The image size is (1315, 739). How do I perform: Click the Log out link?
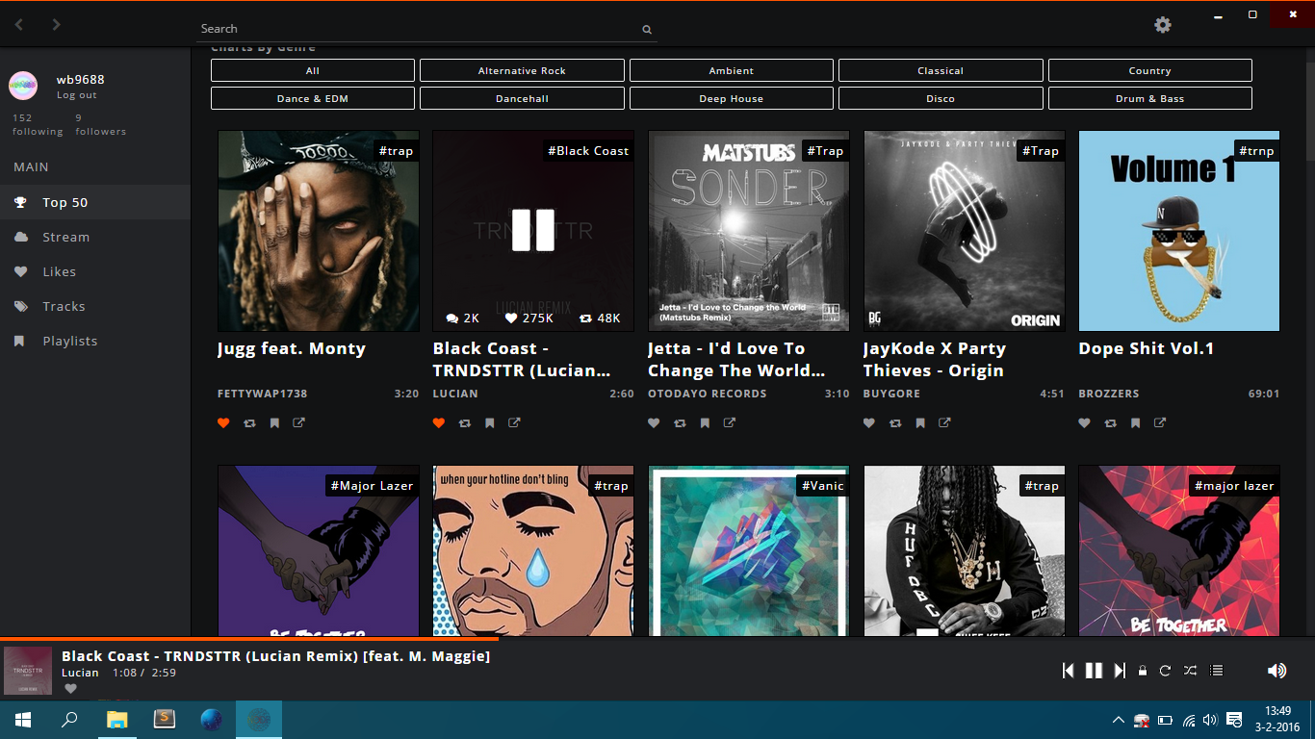(x=76, y=94)
